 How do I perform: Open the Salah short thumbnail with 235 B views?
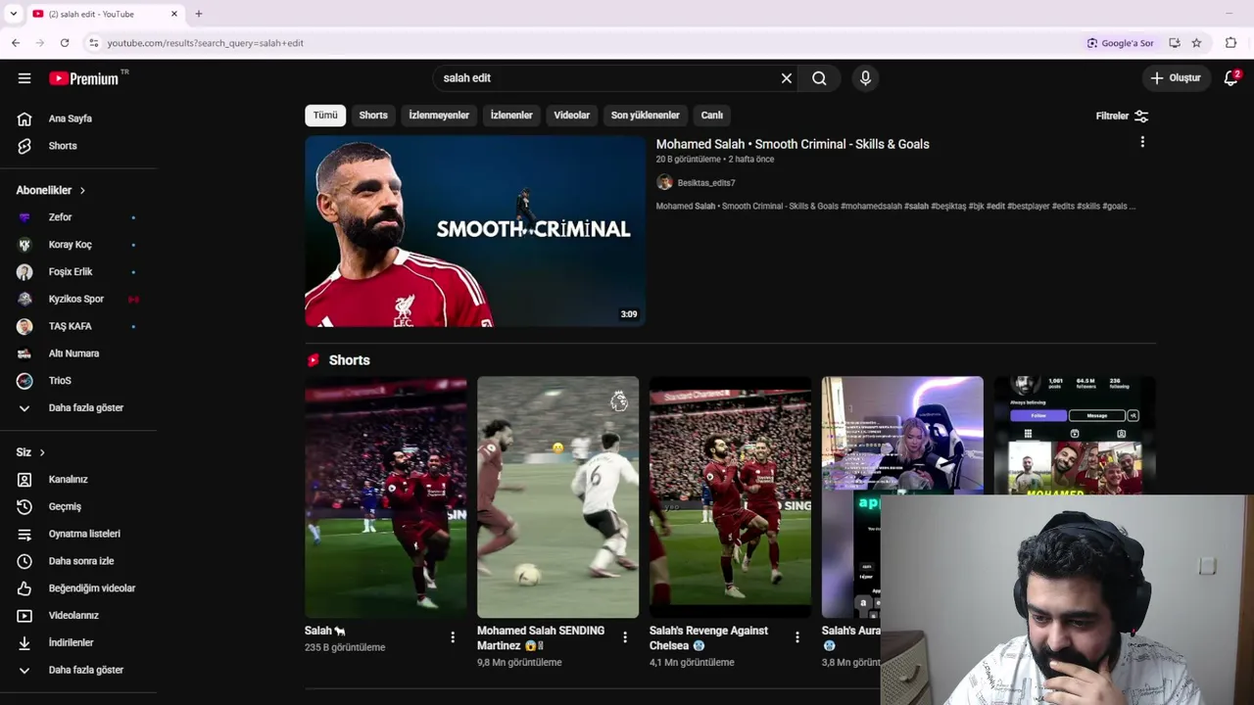pyautogui.click(x=386, y=497)
